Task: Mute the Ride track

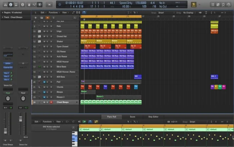Action: click(44, 26)
